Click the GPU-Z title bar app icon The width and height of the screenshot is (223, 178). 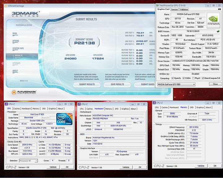(157, 6)
